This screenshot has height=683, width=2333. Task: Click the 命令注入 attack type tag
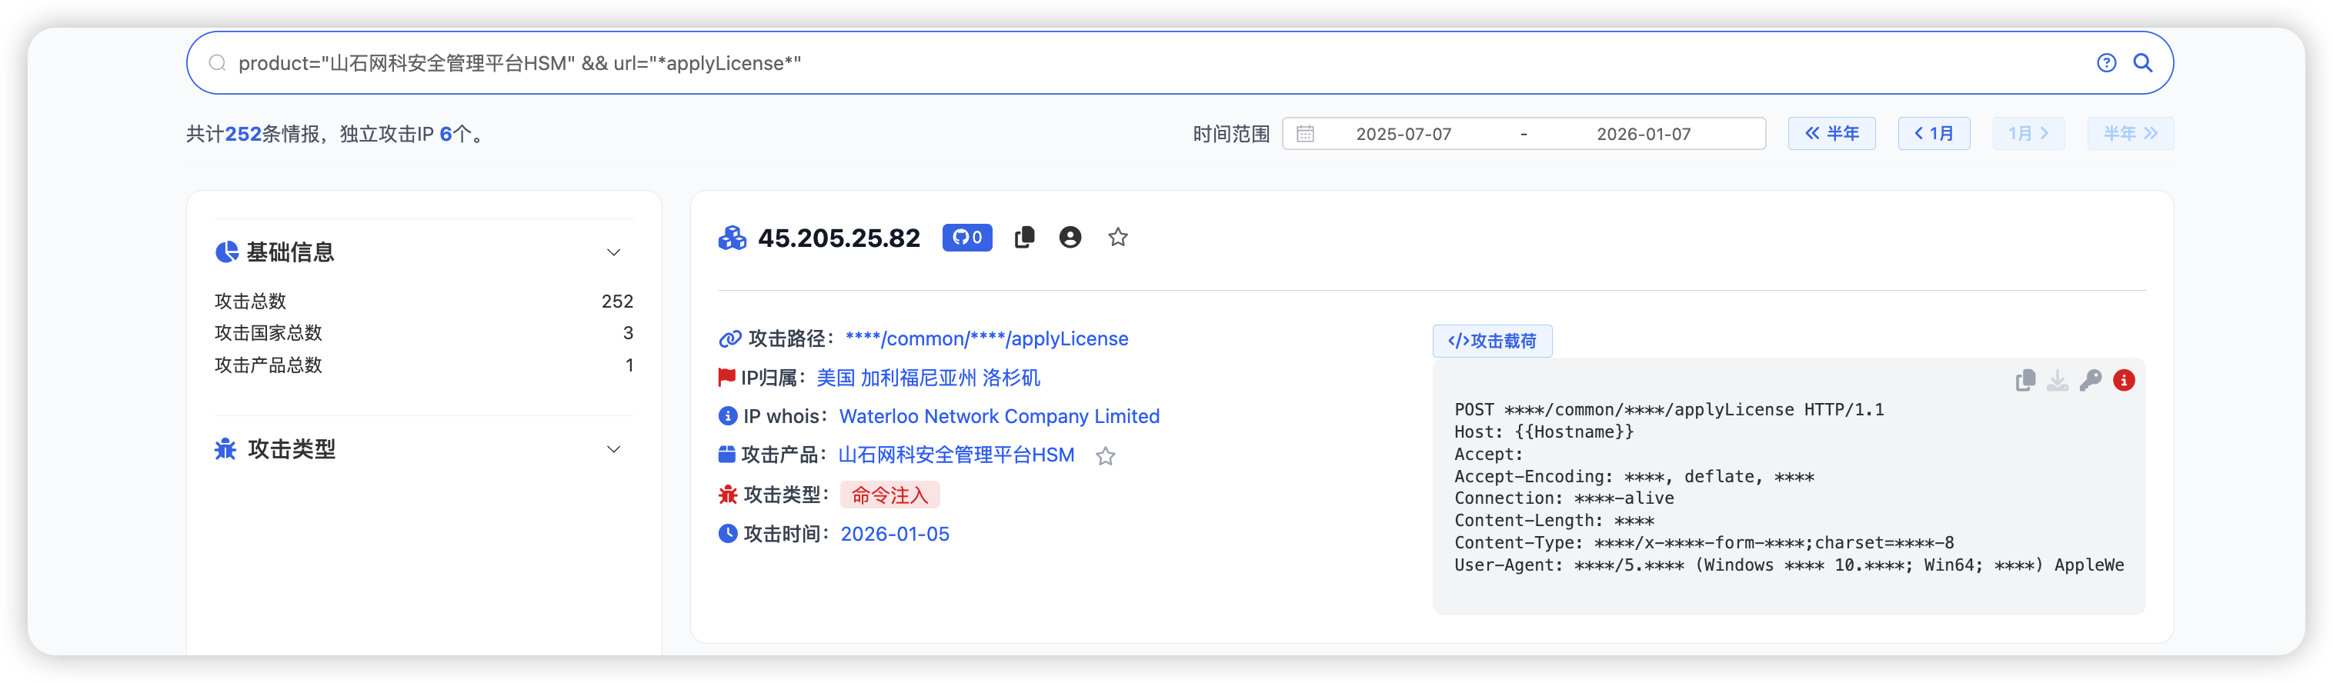point(889,495)
